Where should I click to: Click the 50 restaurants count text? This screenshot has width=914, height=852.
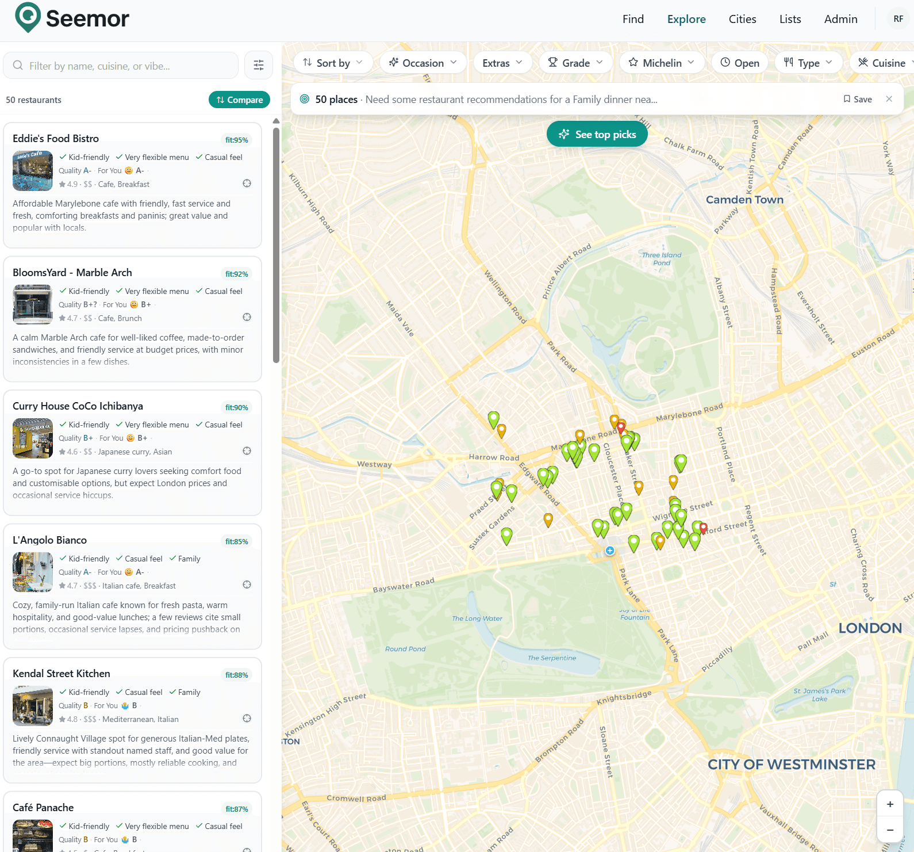pyautogui.click(x=33, y=100)
